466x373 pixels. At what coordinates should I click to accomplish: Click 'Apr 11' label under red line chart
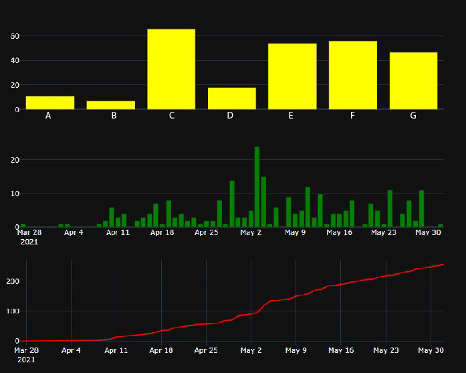click(x=116, y=350)
